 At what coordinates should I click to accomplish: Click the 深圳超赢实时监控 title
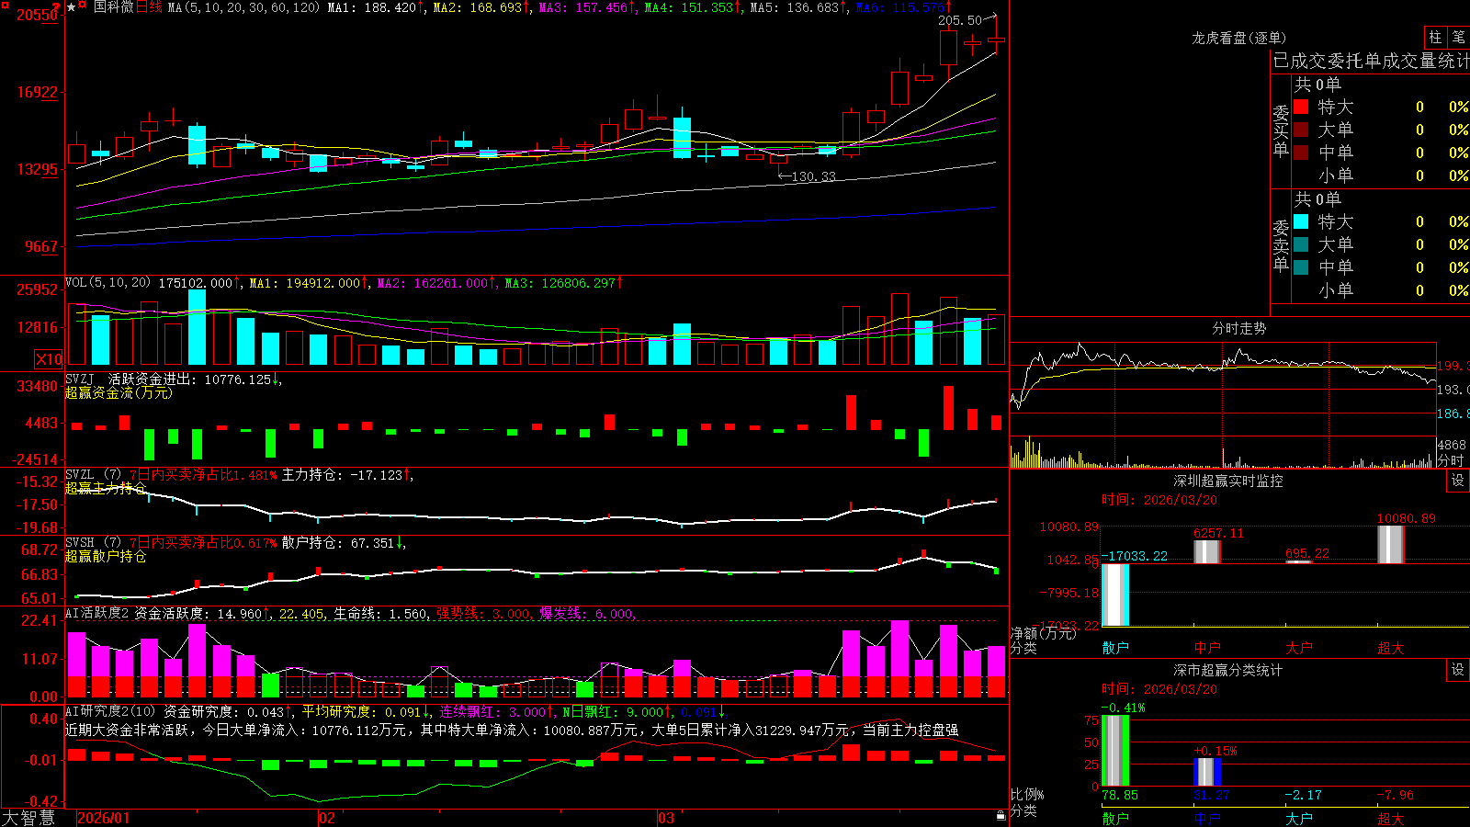coord(1228,481)
